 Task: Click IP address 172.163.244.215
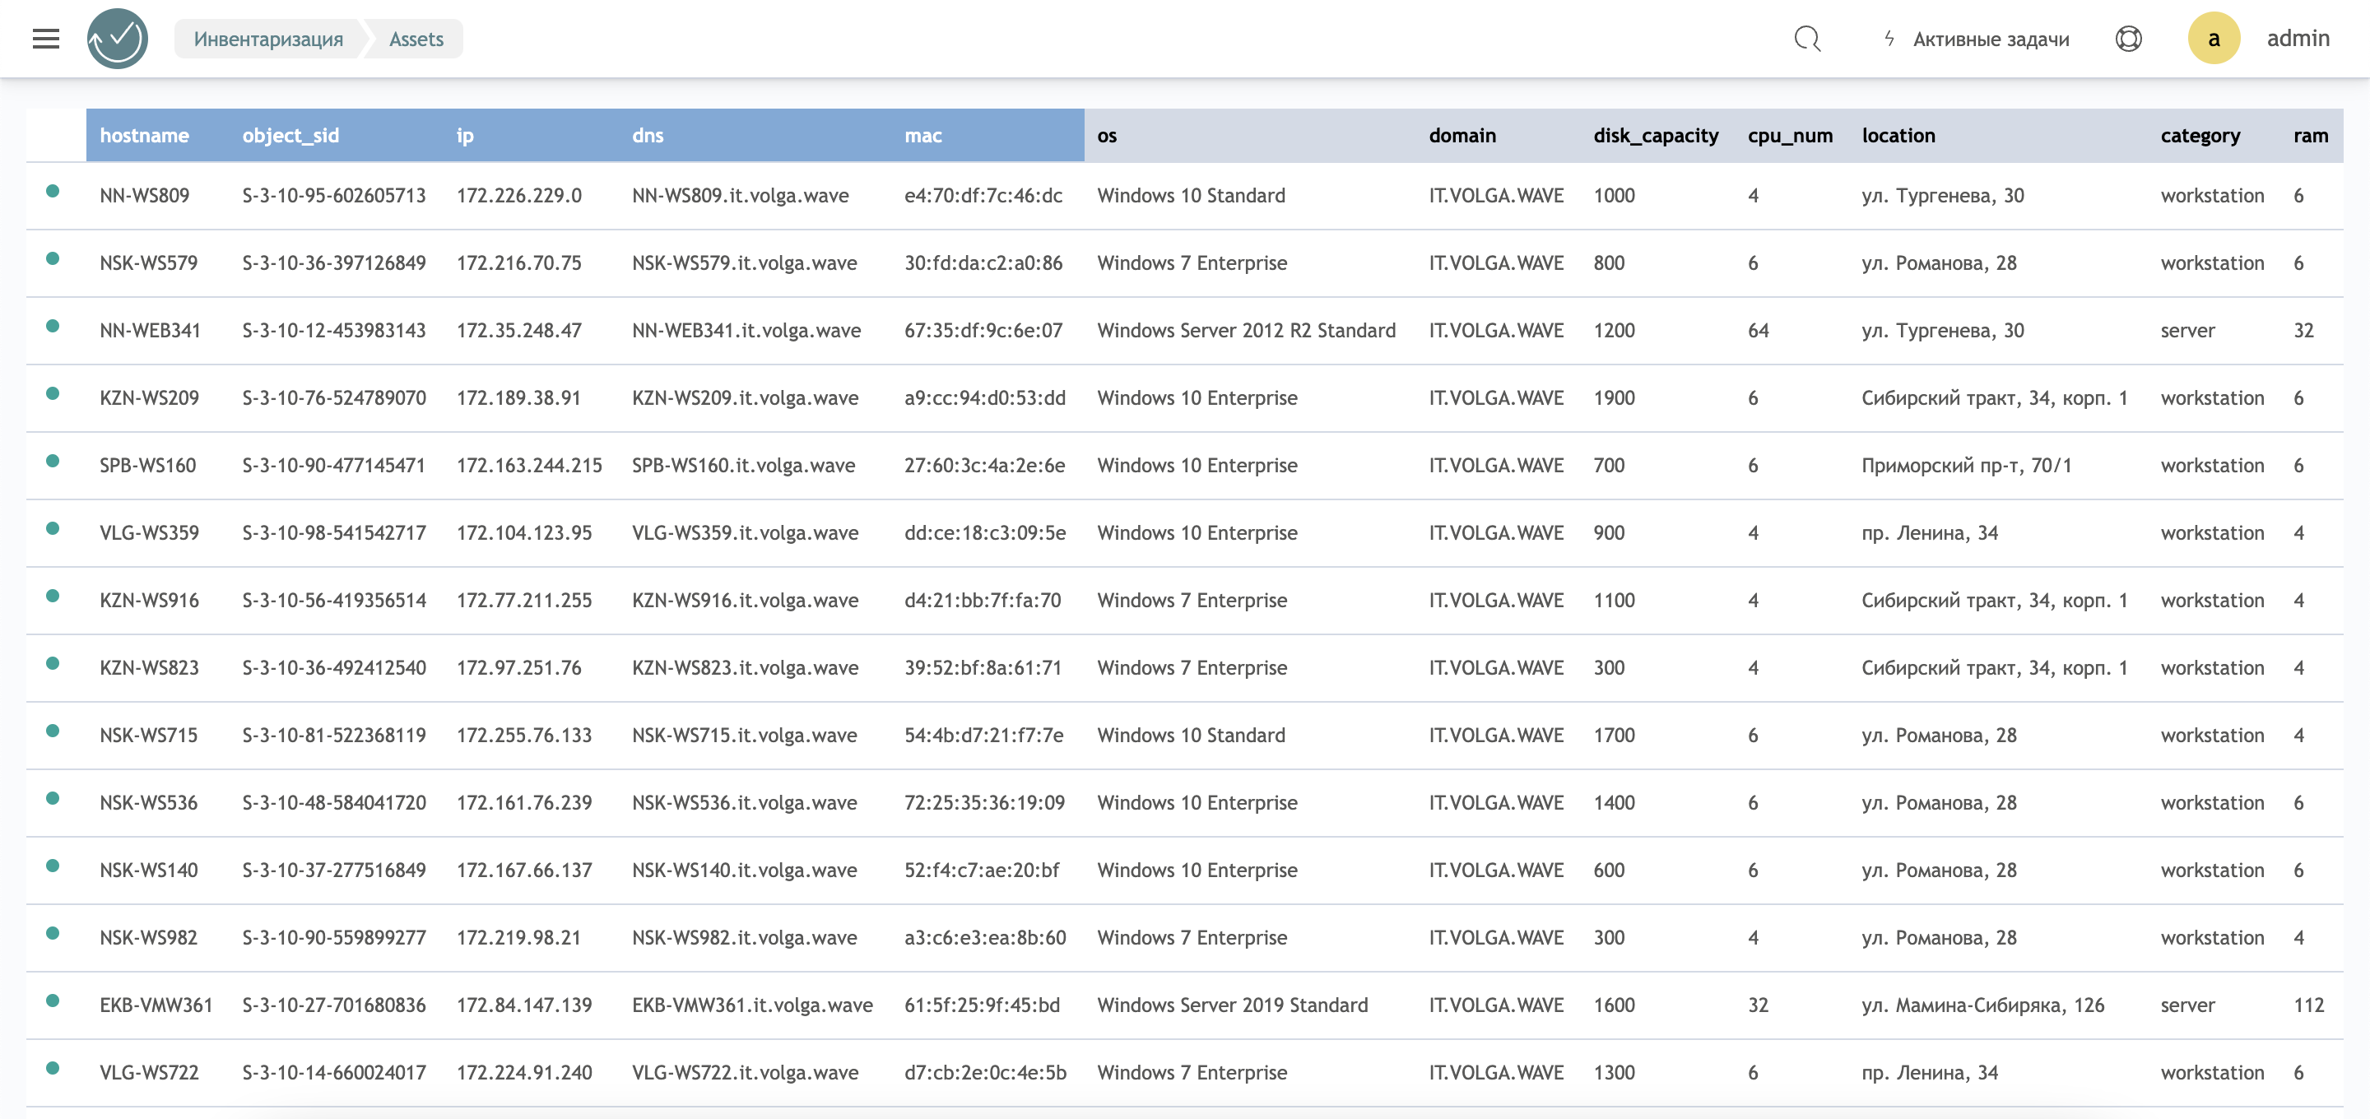[529, 465]
